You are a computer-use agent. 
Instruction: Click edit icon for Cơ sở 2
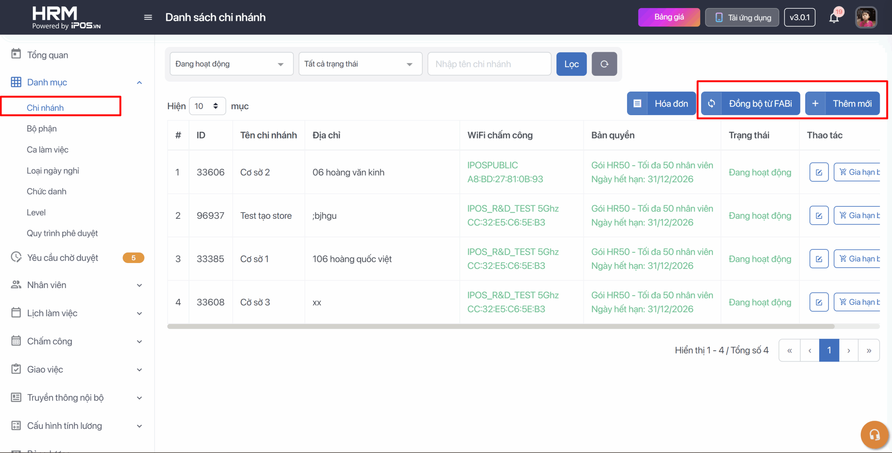click(819, 172)
